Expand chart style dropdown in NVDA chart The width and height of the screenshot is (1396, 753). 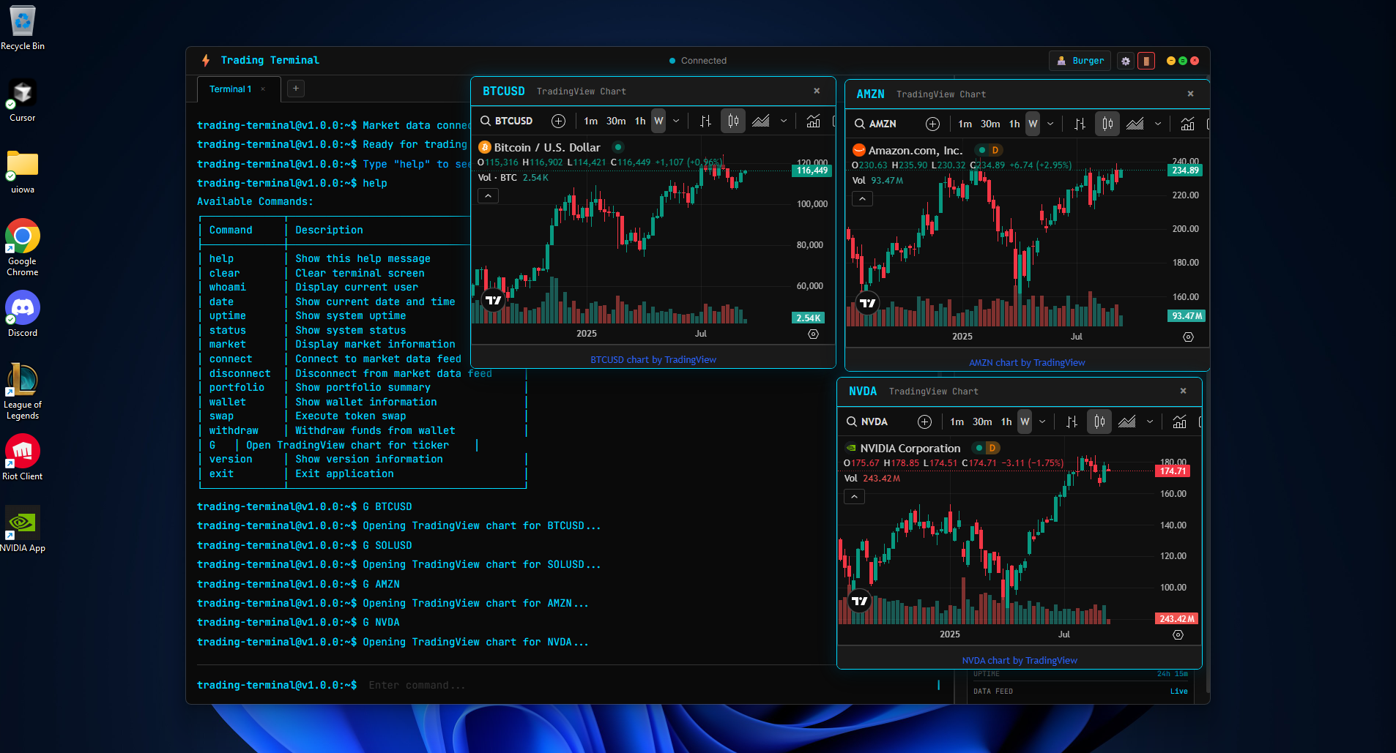(1150, 422)
